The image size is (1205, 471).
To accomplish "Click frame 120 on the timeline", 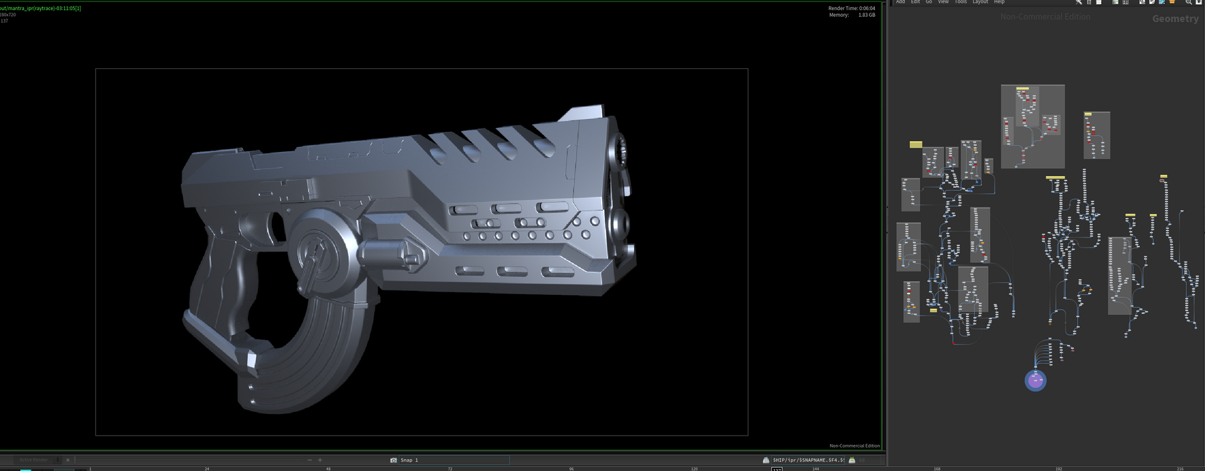I will coord(694,468).
